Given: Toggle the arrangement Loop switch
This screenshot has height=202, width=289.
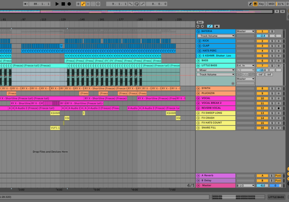Looking at the screenshot, I should point(137,4).
